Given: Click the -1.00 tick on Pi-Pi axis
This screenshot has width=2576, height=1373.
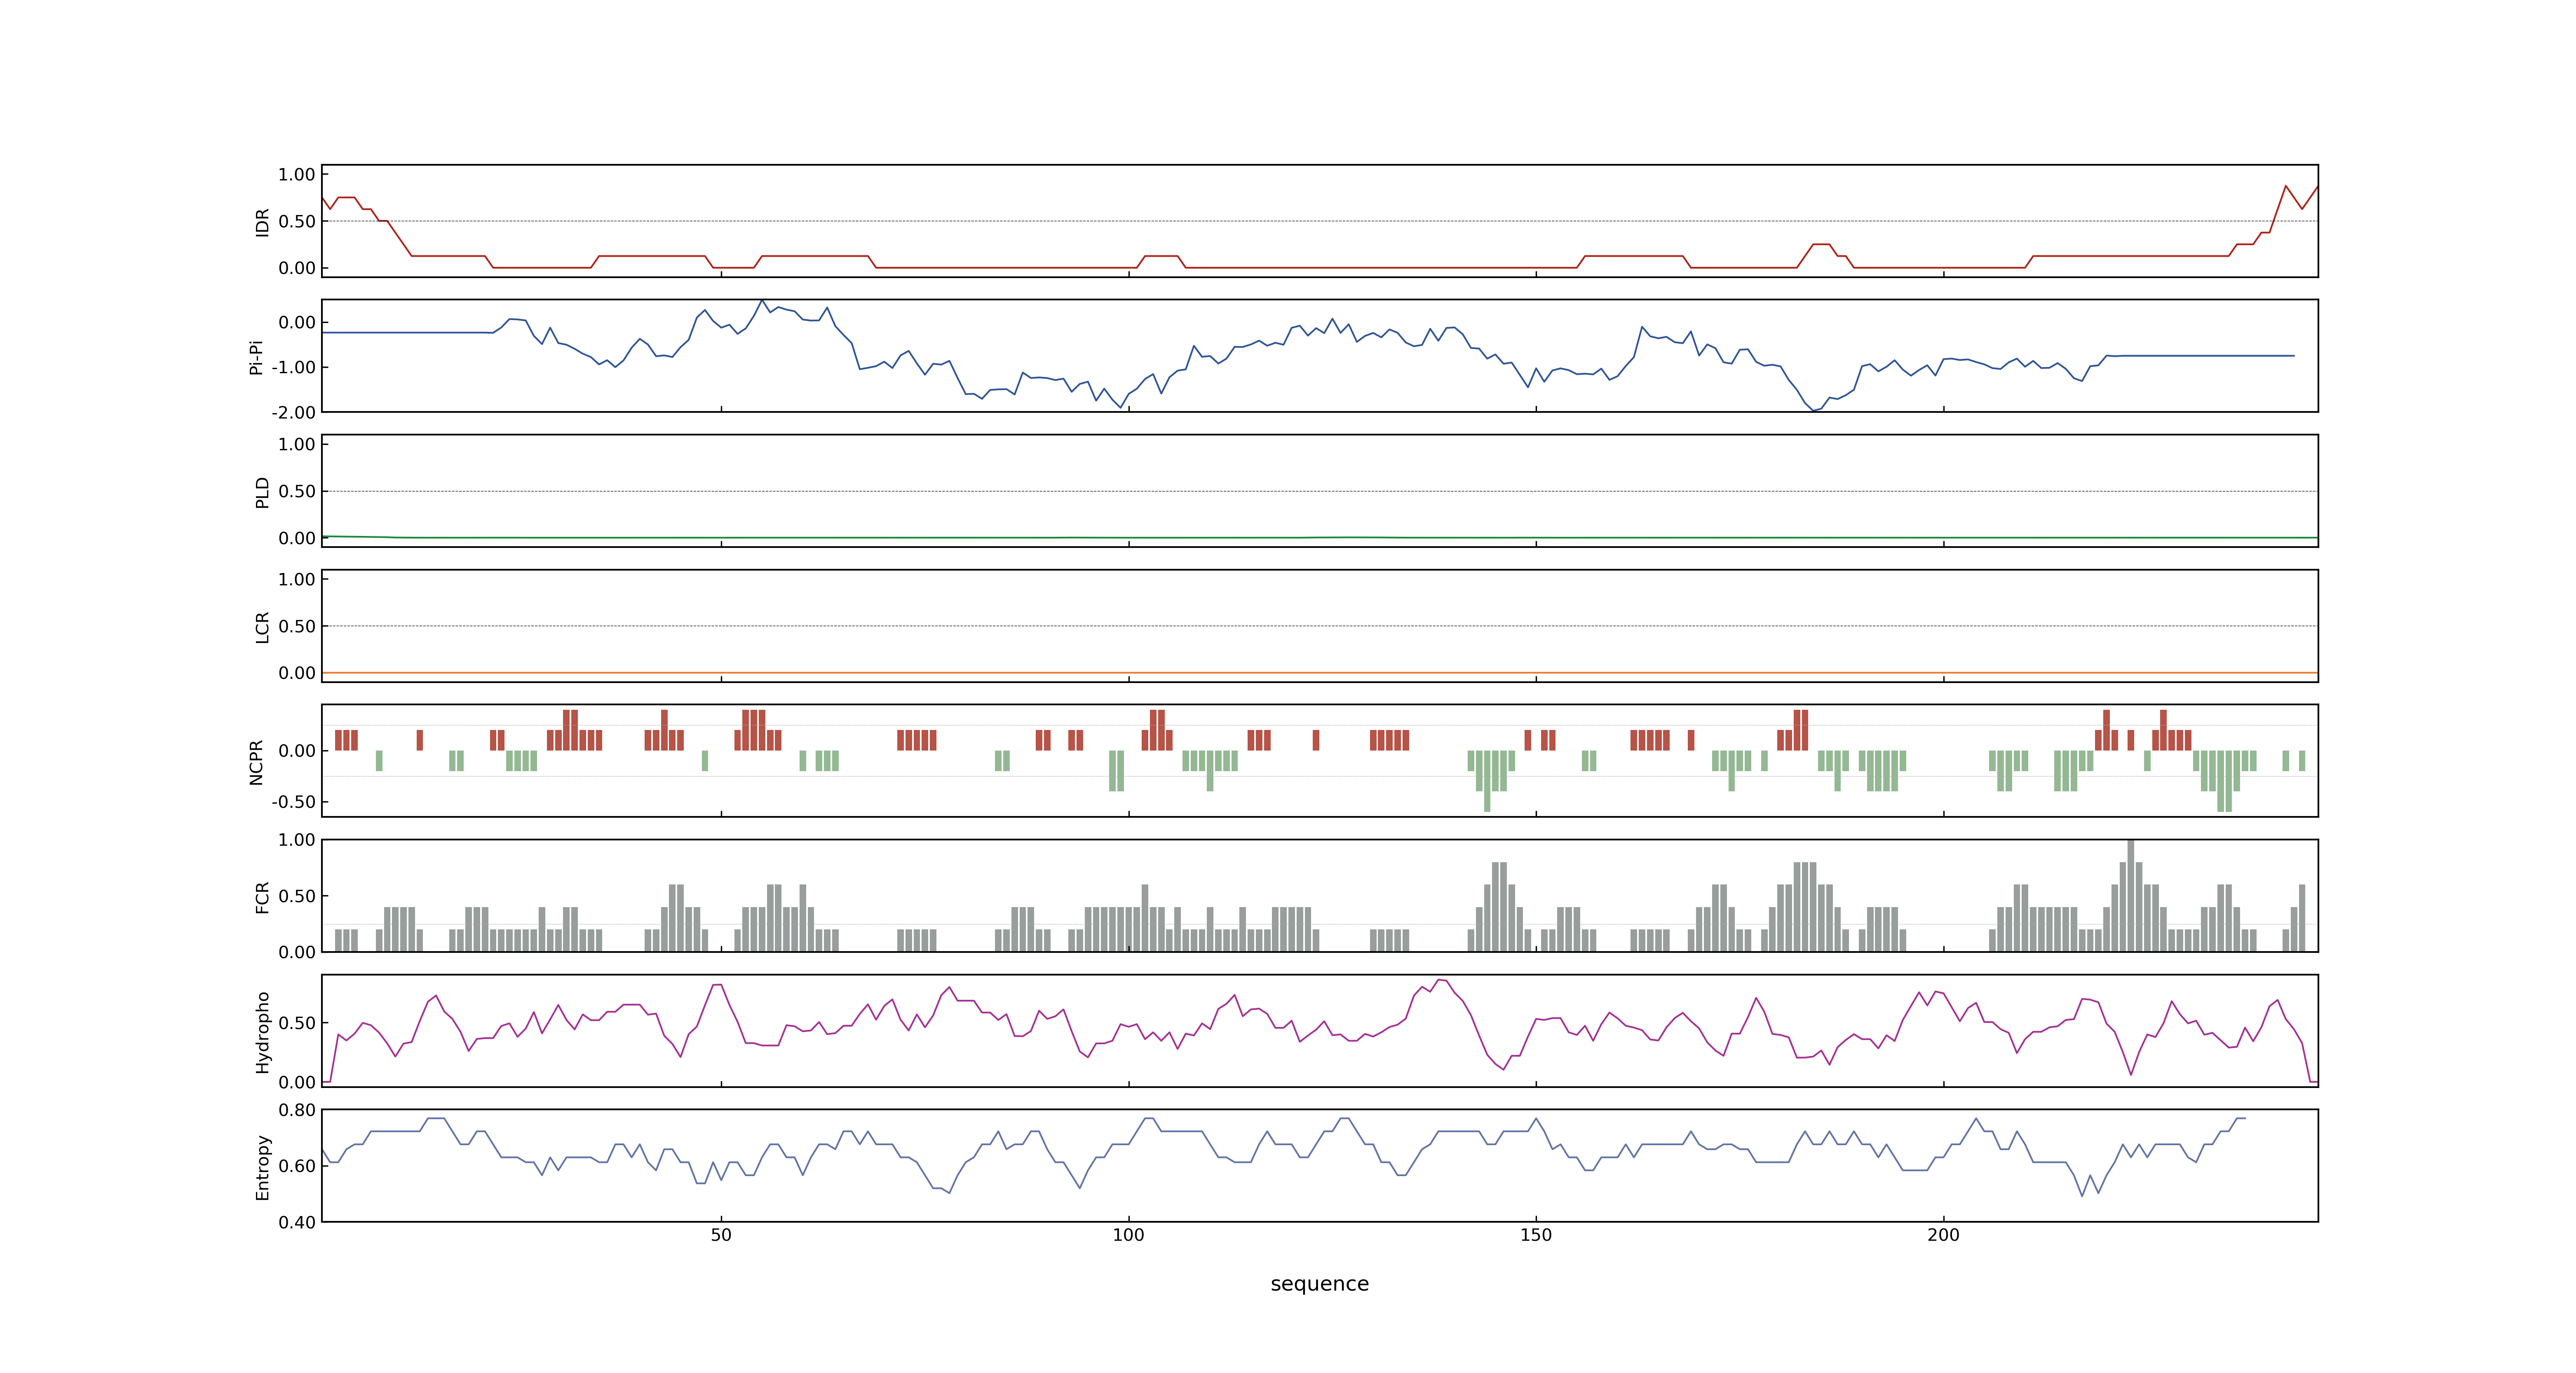Looking at the screenshot, I should [x=293, y=368].
